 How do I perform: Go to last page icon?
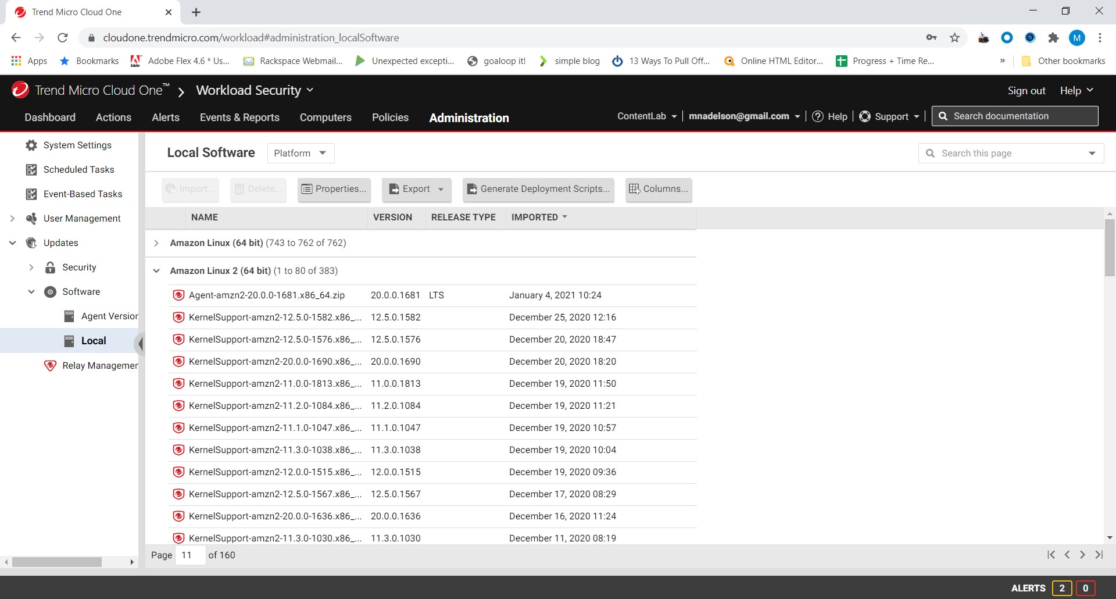coord(1099,555)
